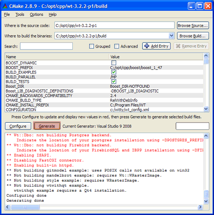Click the left arrow of output horizontal scrollbar

click(x=8, y=207)
